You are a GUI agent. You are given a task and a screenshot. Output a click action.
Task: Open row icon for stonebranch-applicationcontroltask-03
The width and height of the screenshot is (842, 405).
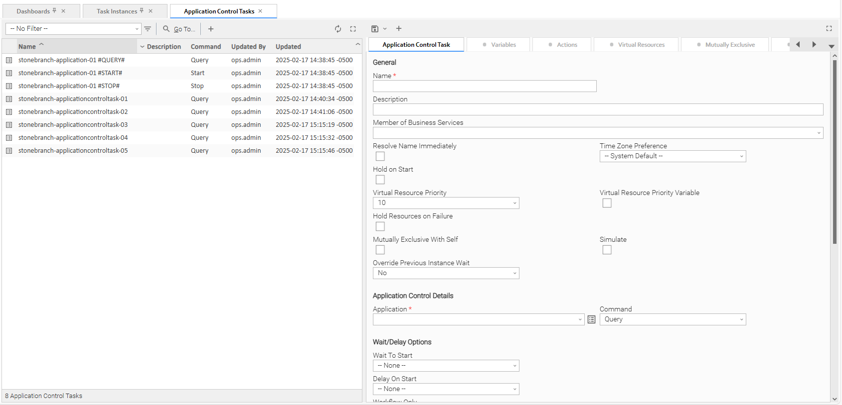tap(9, 125)
